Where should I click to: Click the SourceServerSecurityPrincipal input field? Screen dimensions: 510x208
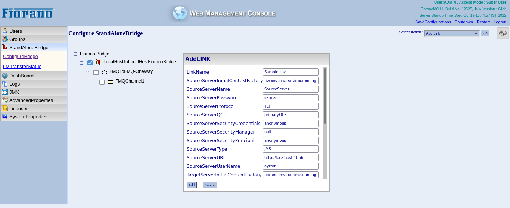click(x=291, y=140)
